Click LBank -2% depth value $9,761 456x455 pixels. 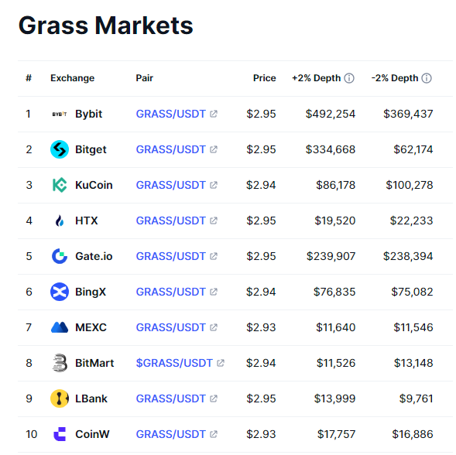pos(417,399)
